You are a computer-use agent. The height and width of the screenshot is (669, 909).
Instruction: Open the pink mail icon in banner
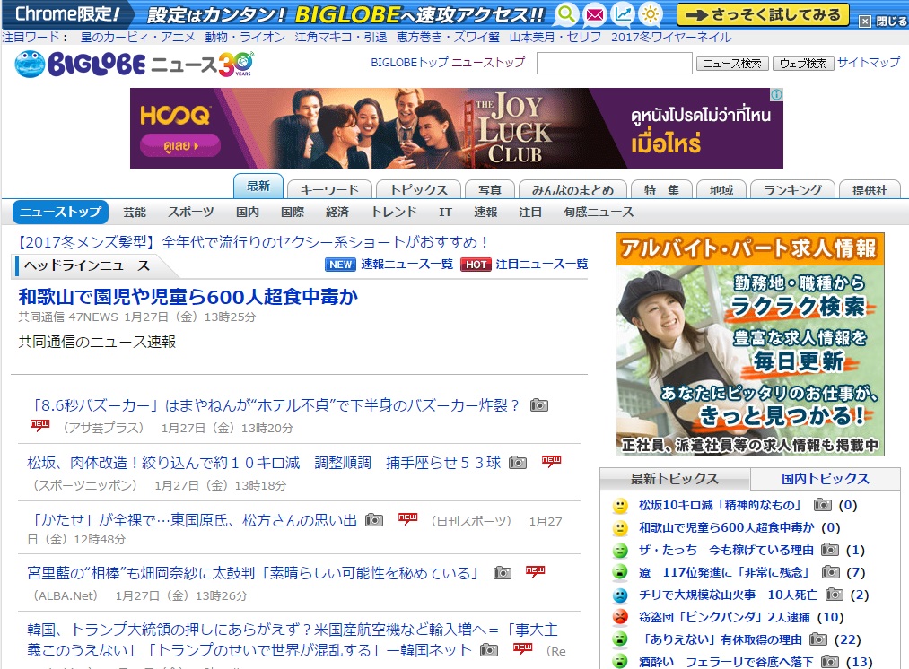[594, 14]
